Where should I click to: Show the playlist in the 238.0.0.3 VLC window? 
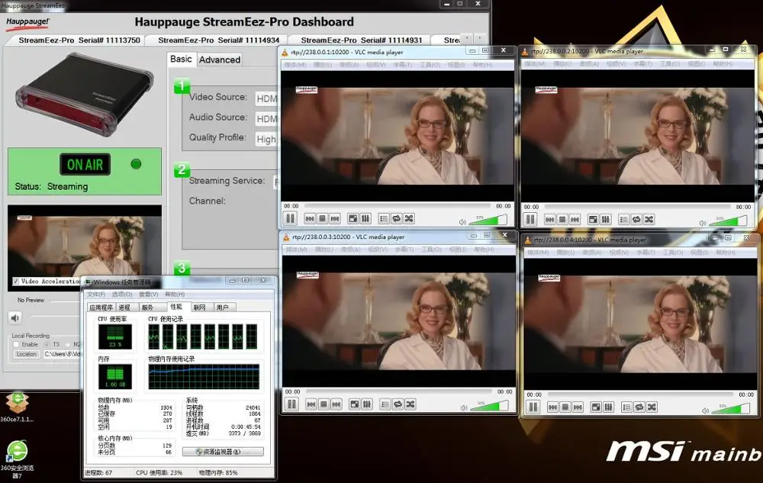tap(385, 404)
